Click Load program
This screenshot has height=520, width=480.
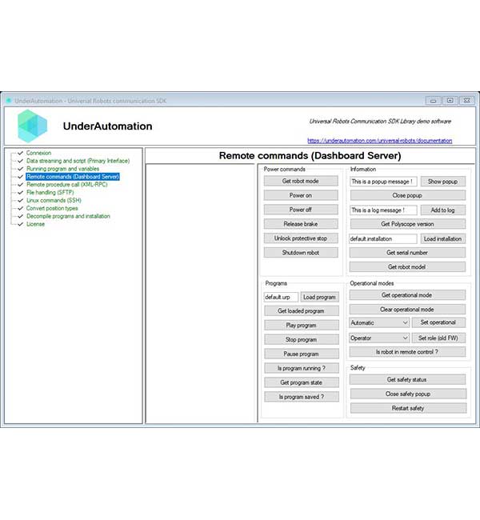pos(319,297)
